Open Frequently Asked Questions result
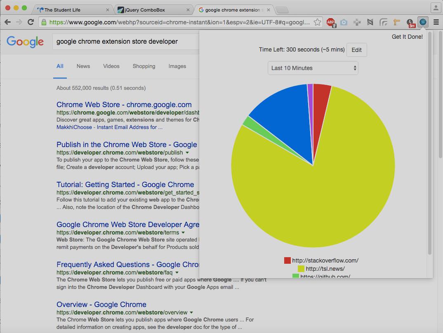 click(x=128, y=265)
